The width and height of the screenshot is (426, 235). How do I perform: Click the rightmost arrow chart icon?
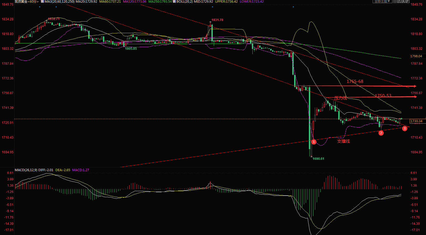pos(408,1)
